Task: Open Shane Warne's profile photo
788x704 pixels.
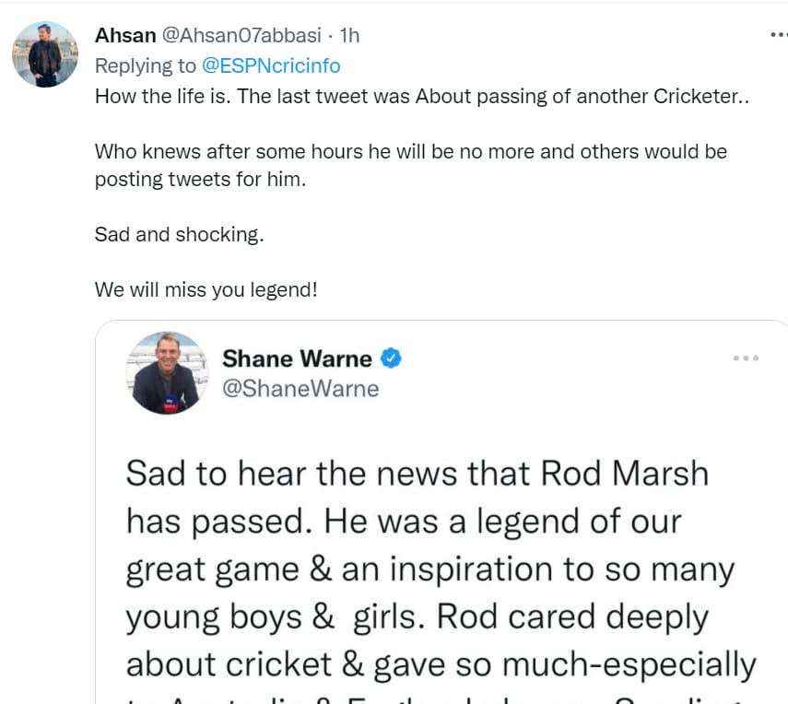Action: click(167, 372)
